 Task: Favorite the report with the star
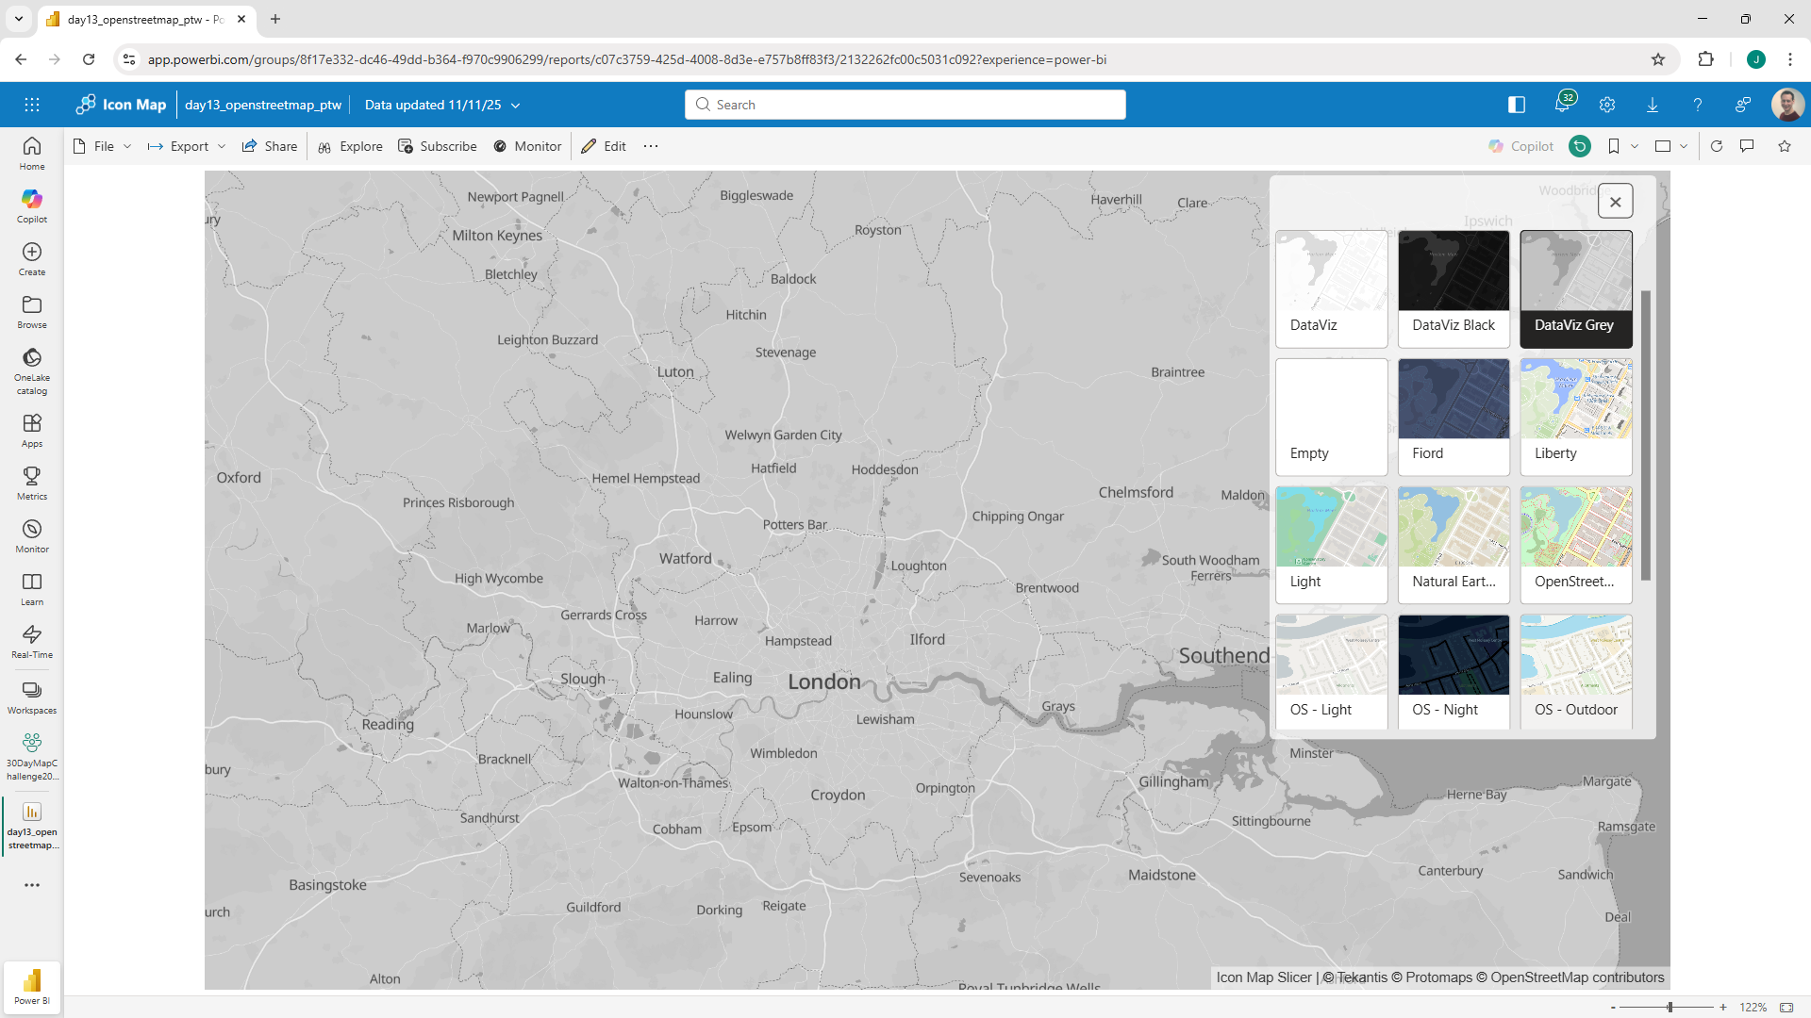coord(1784,146)
